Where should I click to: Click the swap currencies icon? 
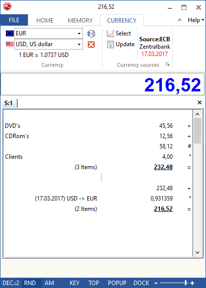(91, 33)
